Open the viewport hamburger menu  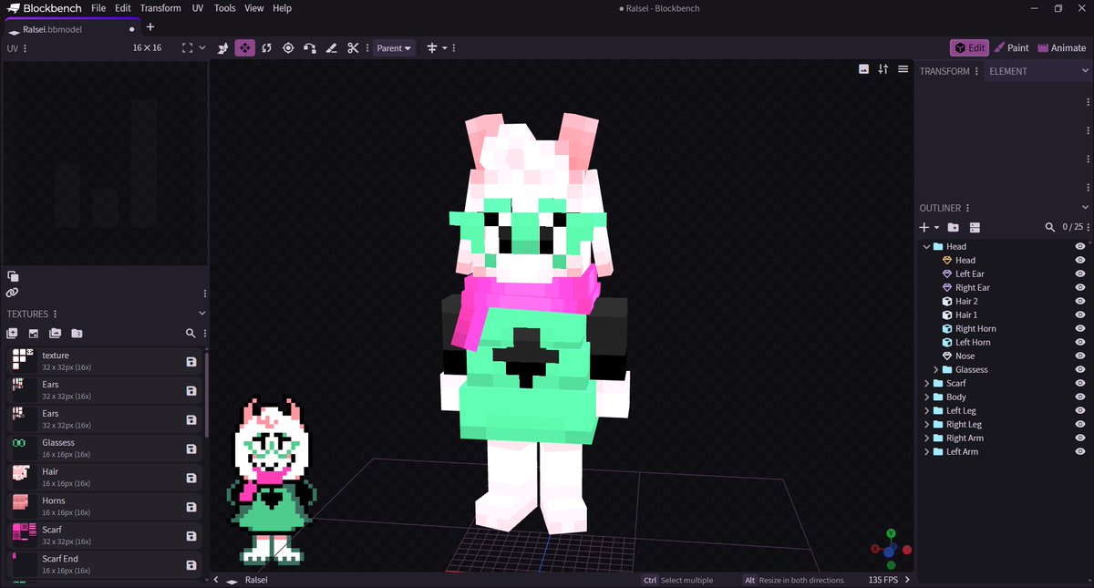[903, 69]
